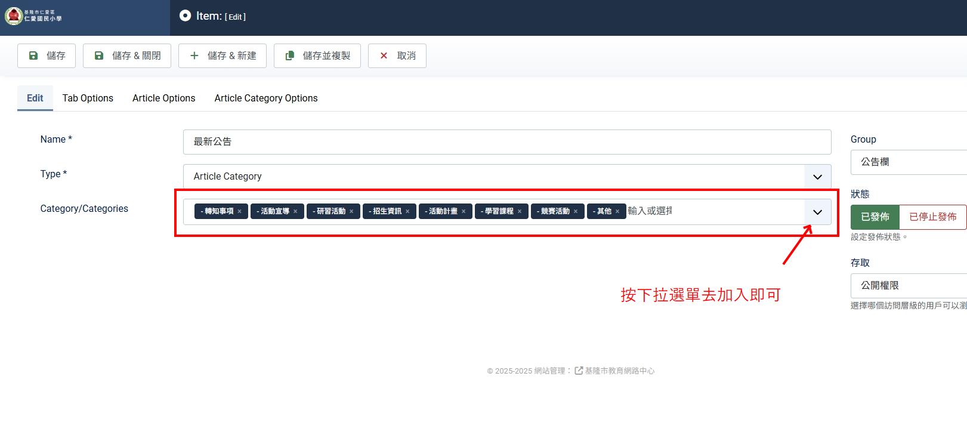The image size is (967, 444).
Task: Expand the categories dropdown arrow
Action: (x=818, y=212)
